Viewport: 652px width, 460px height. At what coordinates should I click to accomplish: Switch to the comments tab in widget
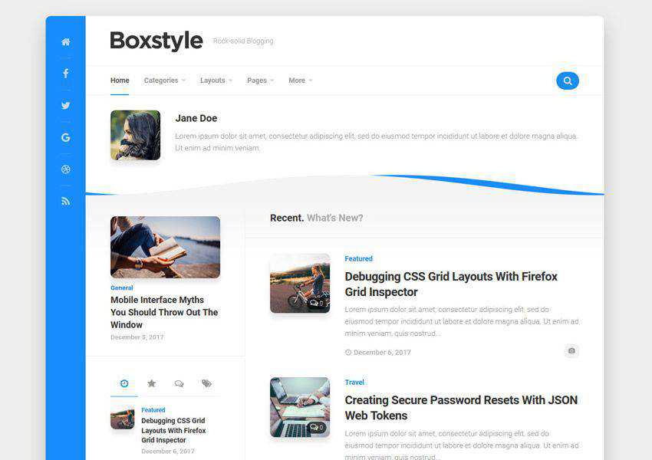tap(179, 383)
